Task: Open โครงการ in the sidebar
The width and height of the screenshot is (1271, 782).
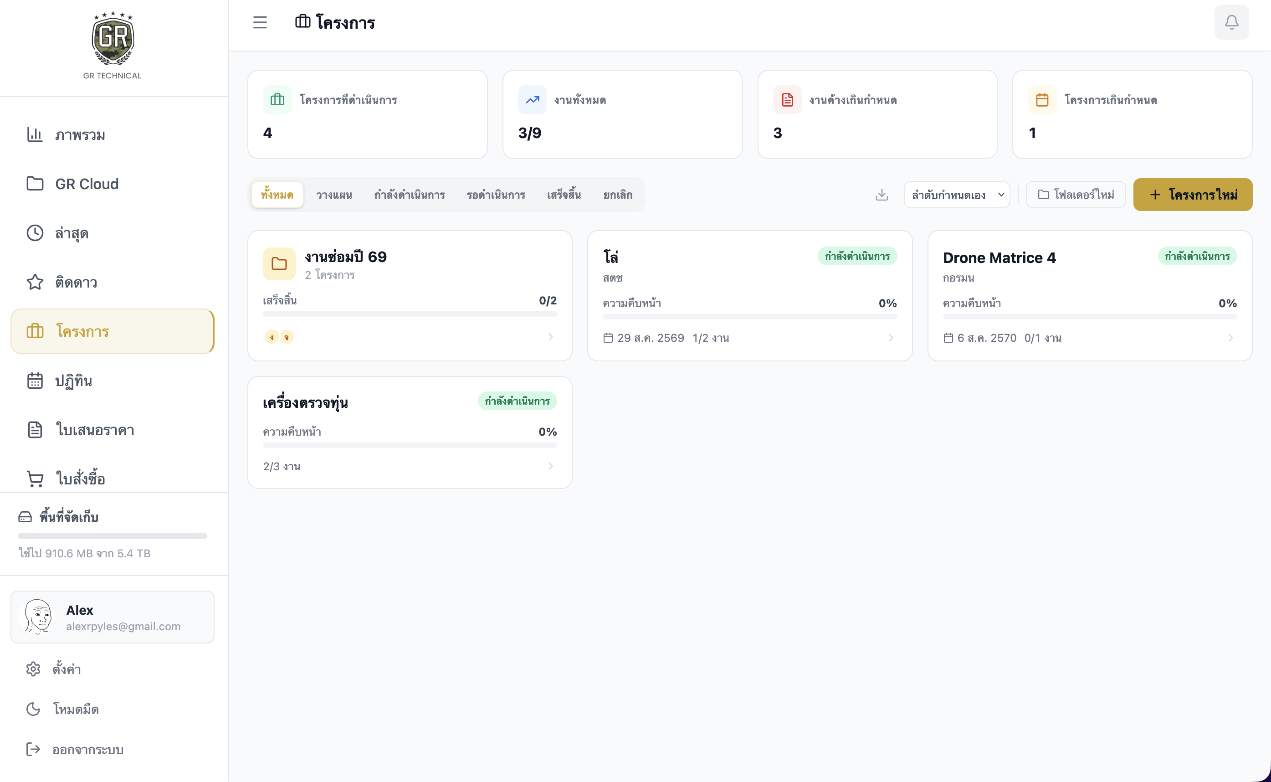Action: (x=112, y=331)
